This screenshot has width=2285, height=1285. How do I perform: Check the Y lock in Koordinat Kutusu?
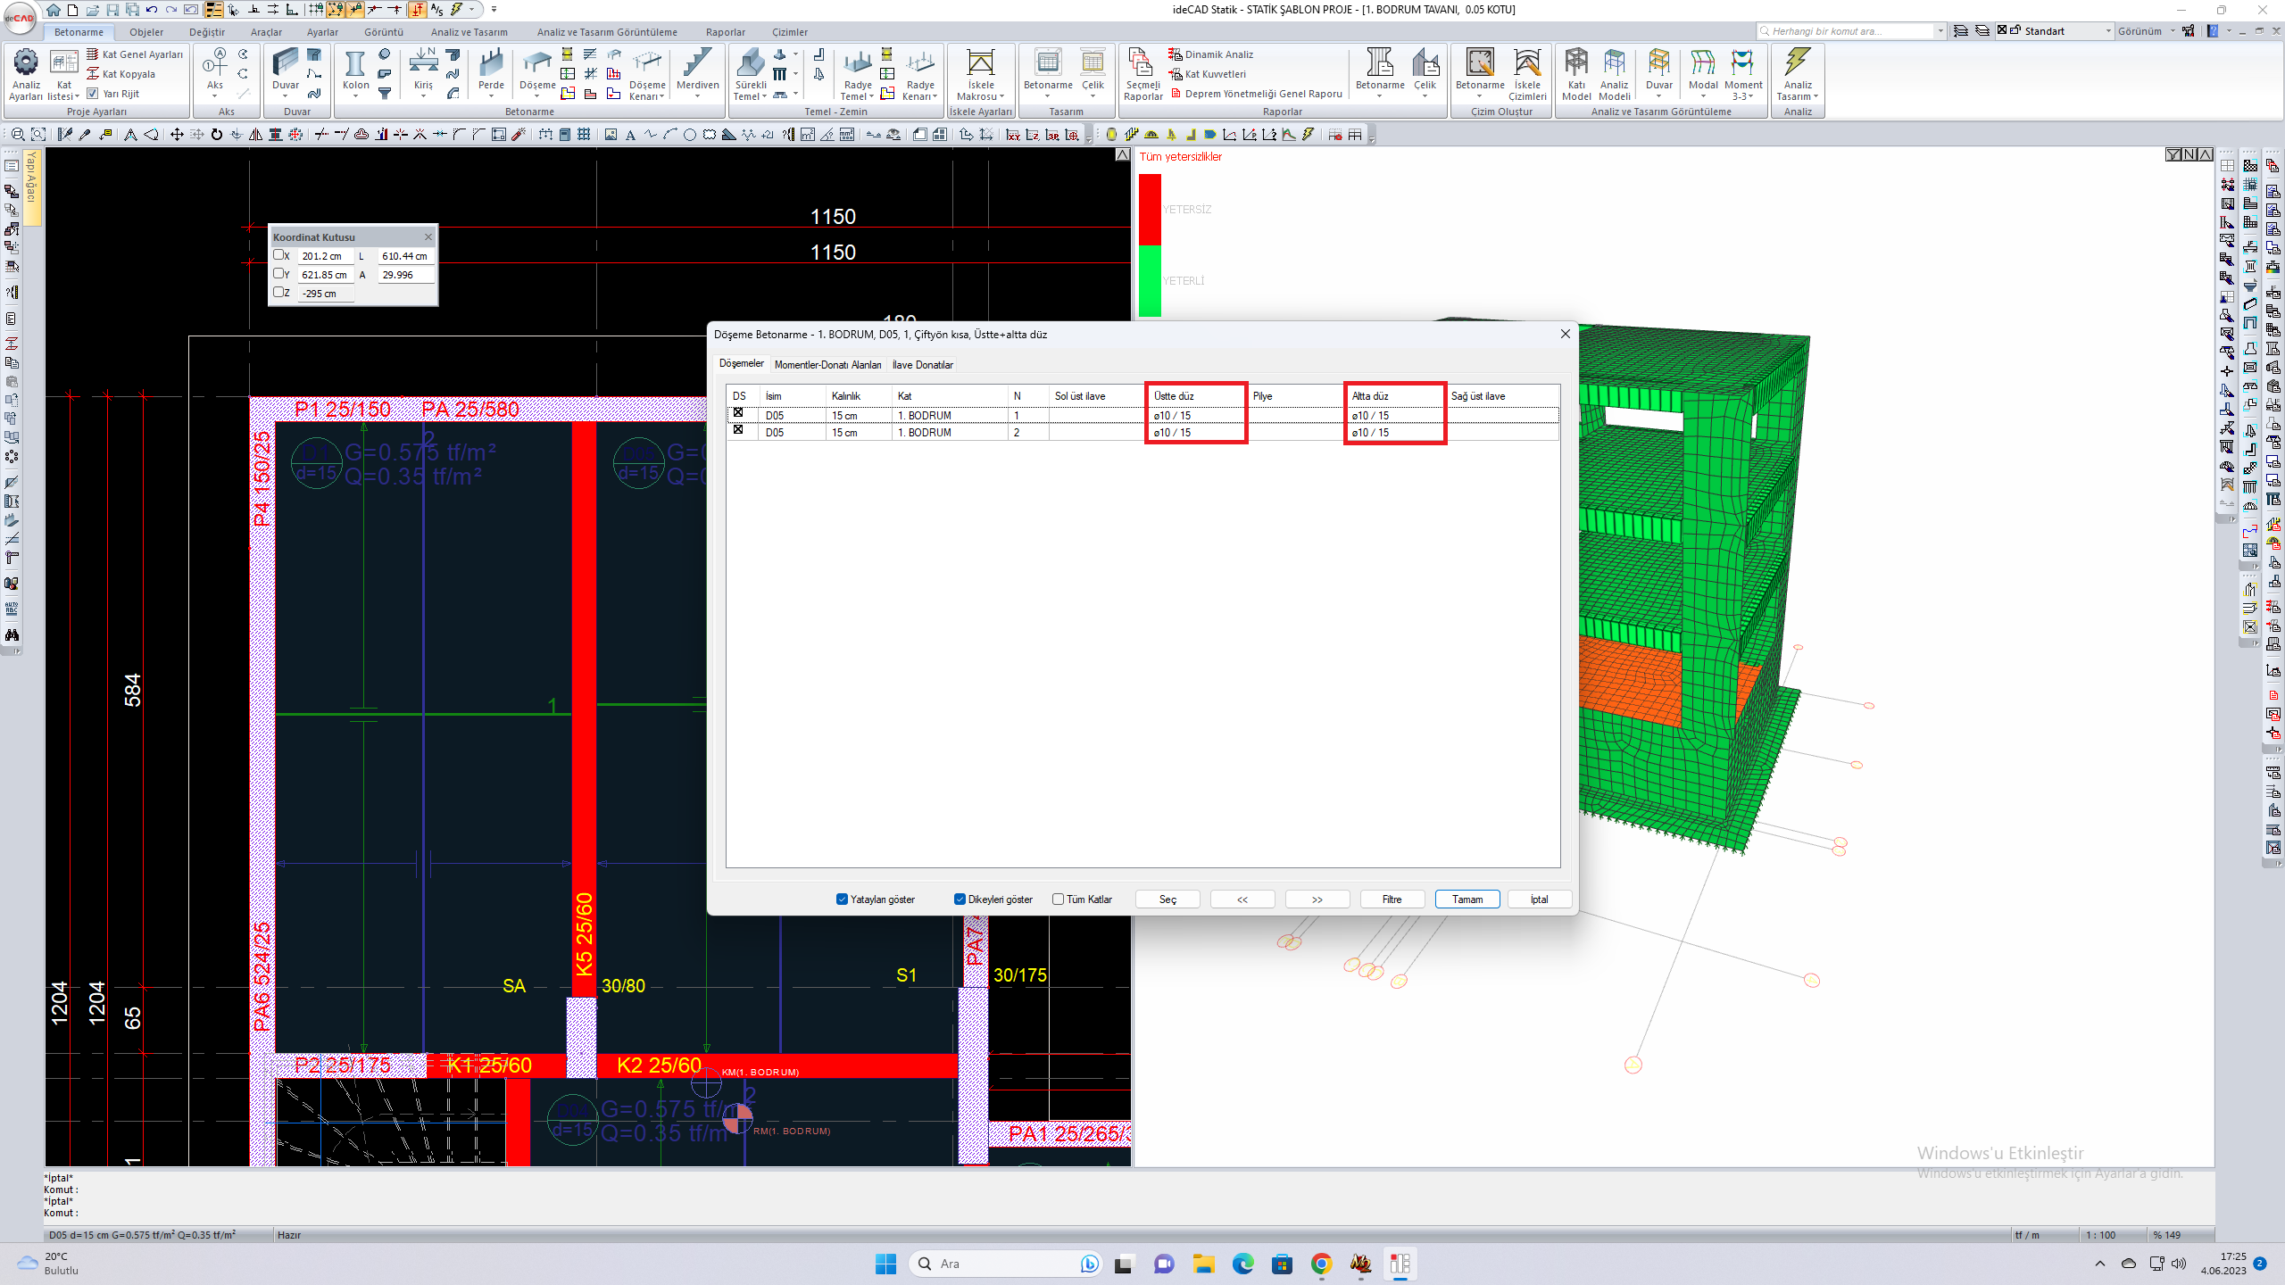pos(278,274)
